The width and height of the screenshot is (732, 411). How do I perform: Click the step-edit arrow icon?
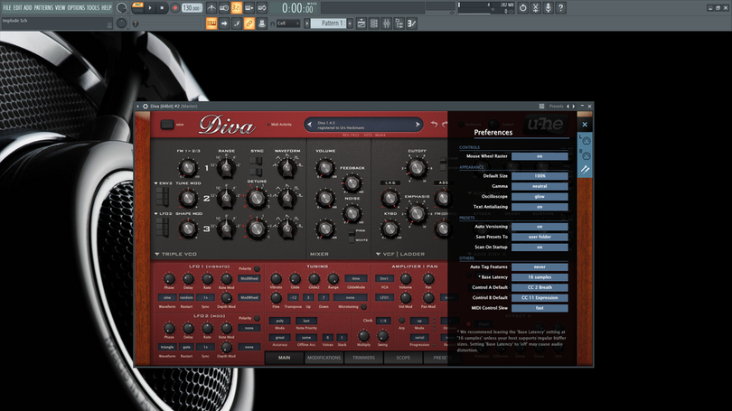(x=224, y=23)
